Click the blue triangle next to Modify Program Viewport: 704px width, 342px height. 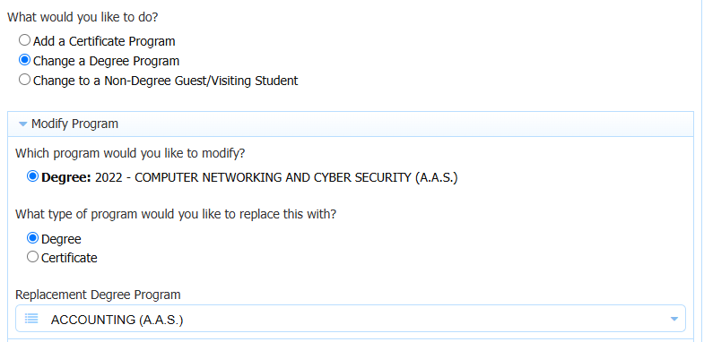click(23, 124)
